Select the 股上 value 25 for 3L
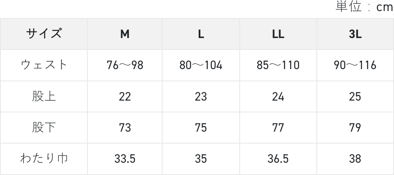394x175 pixels. point(355,97)
